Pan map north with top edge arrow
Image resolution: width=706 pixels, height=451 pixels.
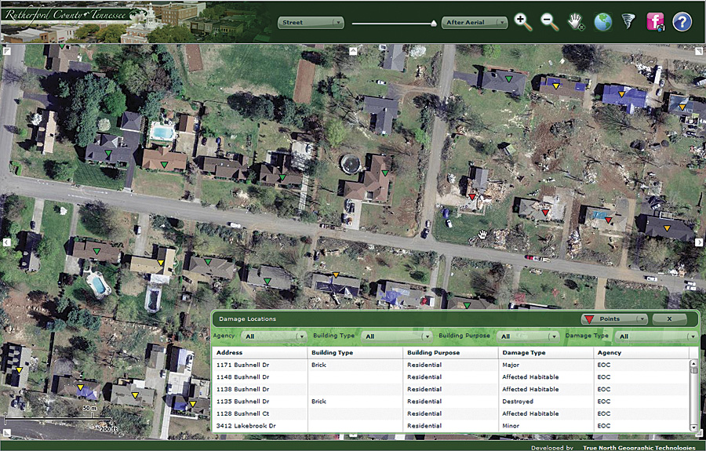click(x=353, y=51)
